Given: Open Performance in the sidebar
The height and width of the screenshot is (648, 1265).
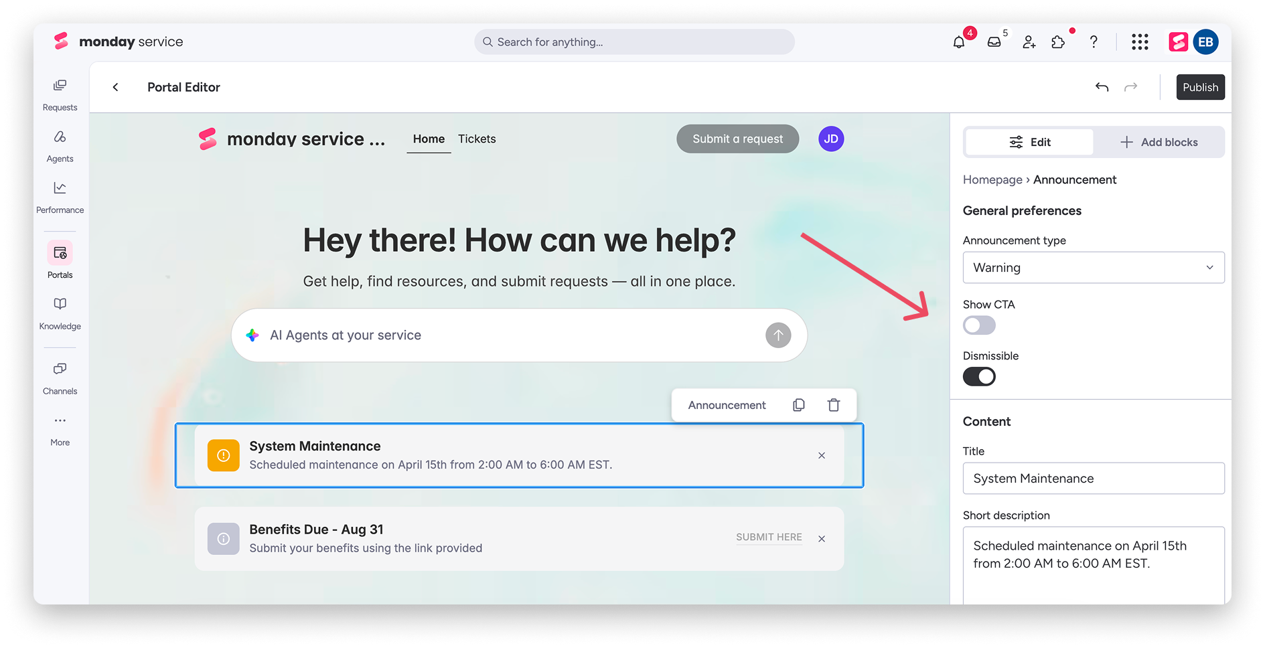Looking at the screenshot, I should [x=60, y=197].
